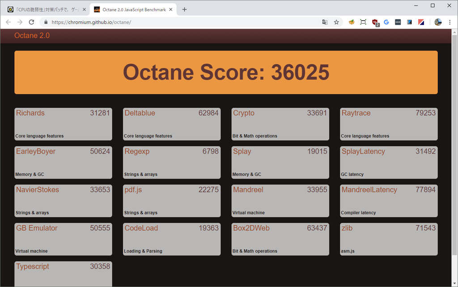Close the Octane 2.0 JavaScript Benchmark tab
458x287 pixels.
pyautogui.click(x=170, y=10)
